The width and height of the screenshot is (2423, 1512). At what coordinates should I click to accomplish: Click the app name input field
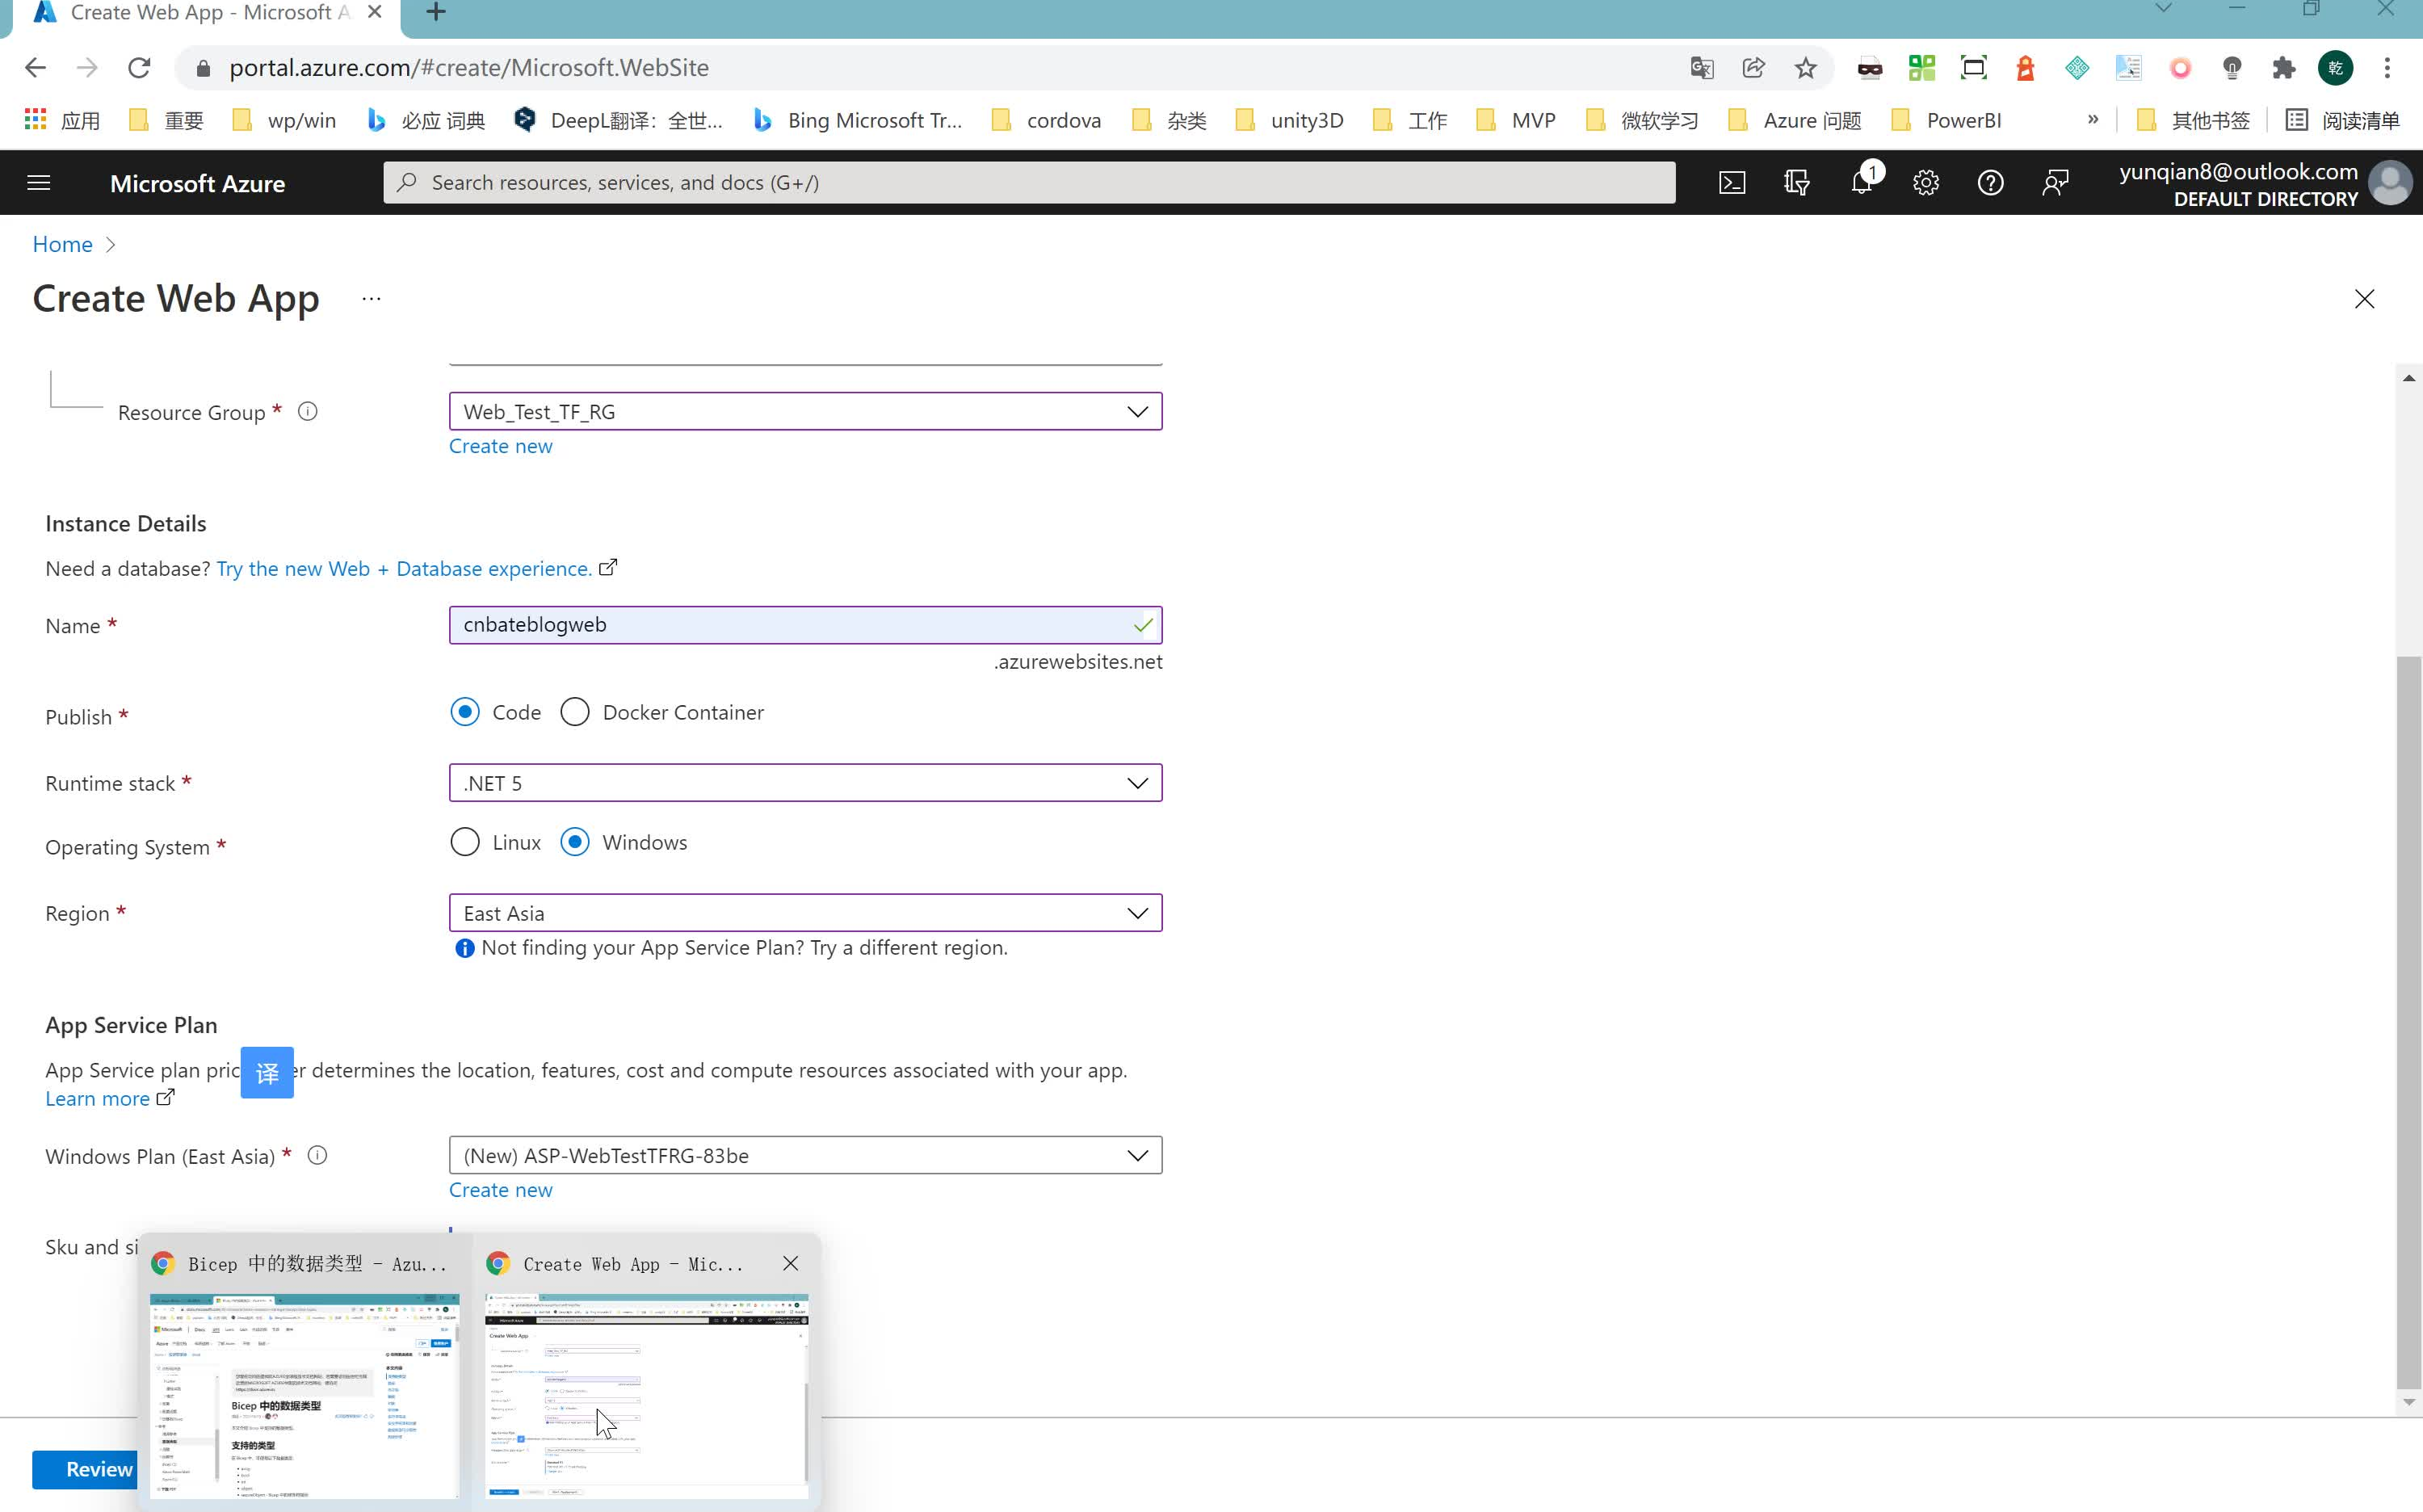coord(804,624)
